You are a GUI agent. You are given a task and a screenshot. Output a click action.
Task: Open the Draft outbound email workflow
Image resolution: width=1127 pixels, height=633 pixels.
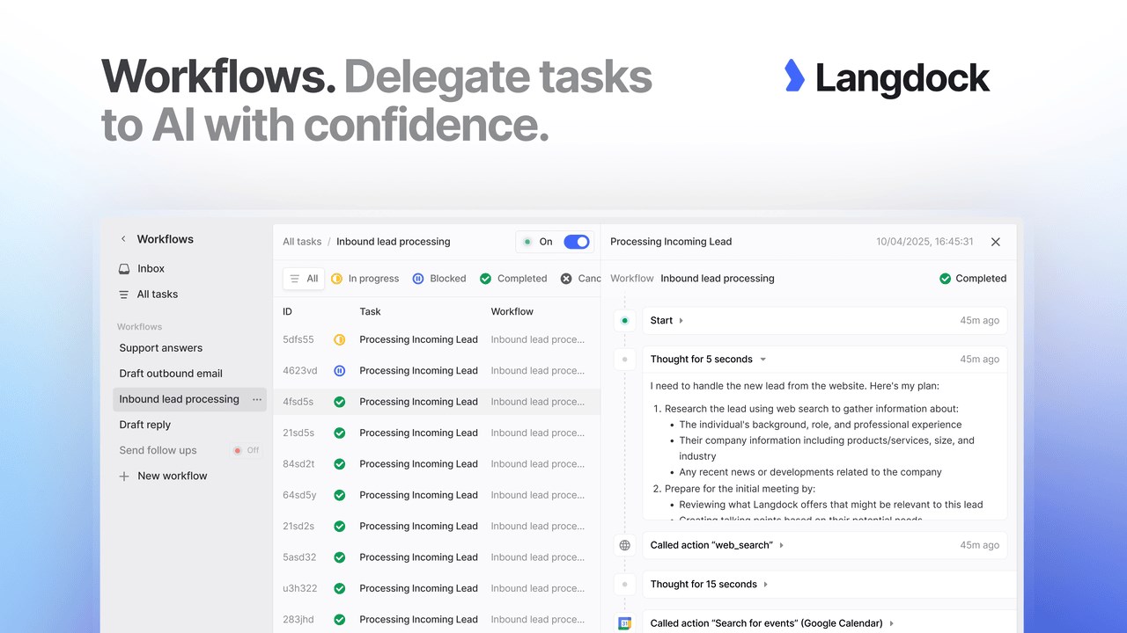pyautogui.click(x=171, y=374)
